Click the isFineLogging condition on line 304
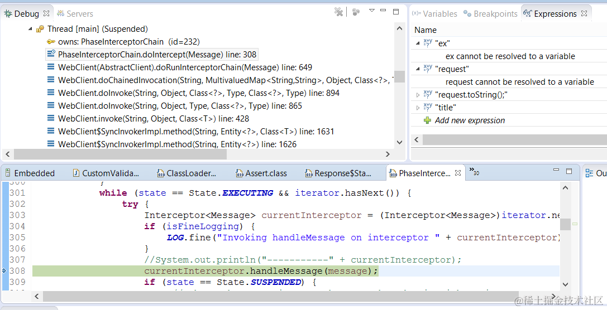Image resolution: width=607 pixels, height=310 pixels. pos(203,226)
